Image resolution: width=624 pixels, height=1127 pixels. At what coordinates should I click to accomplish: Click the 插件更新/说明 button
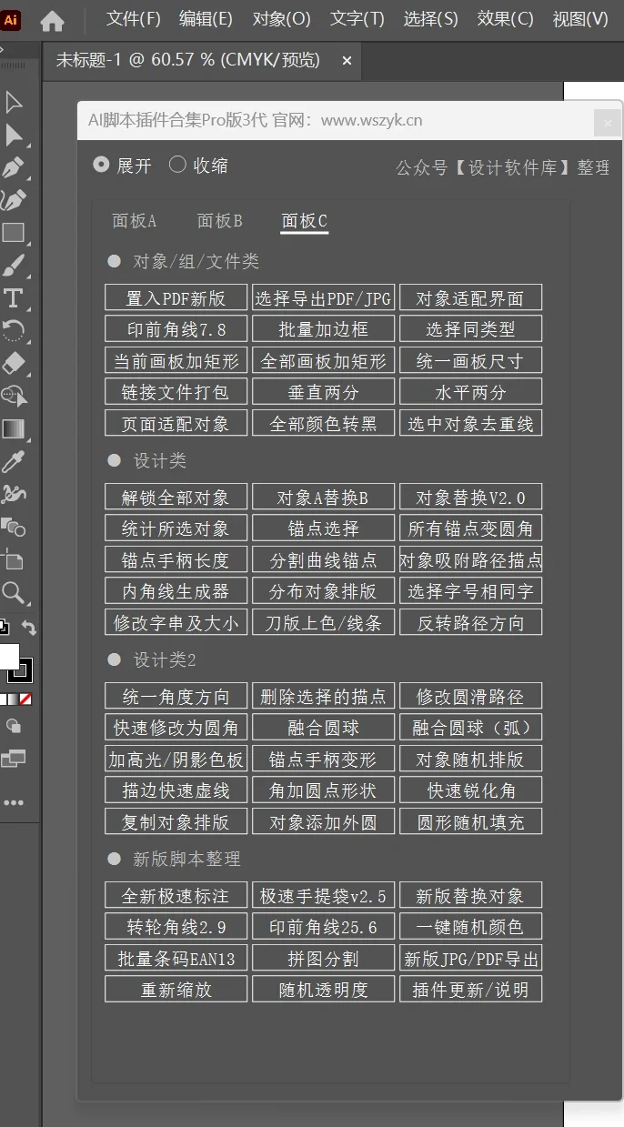tap(470, 989)
